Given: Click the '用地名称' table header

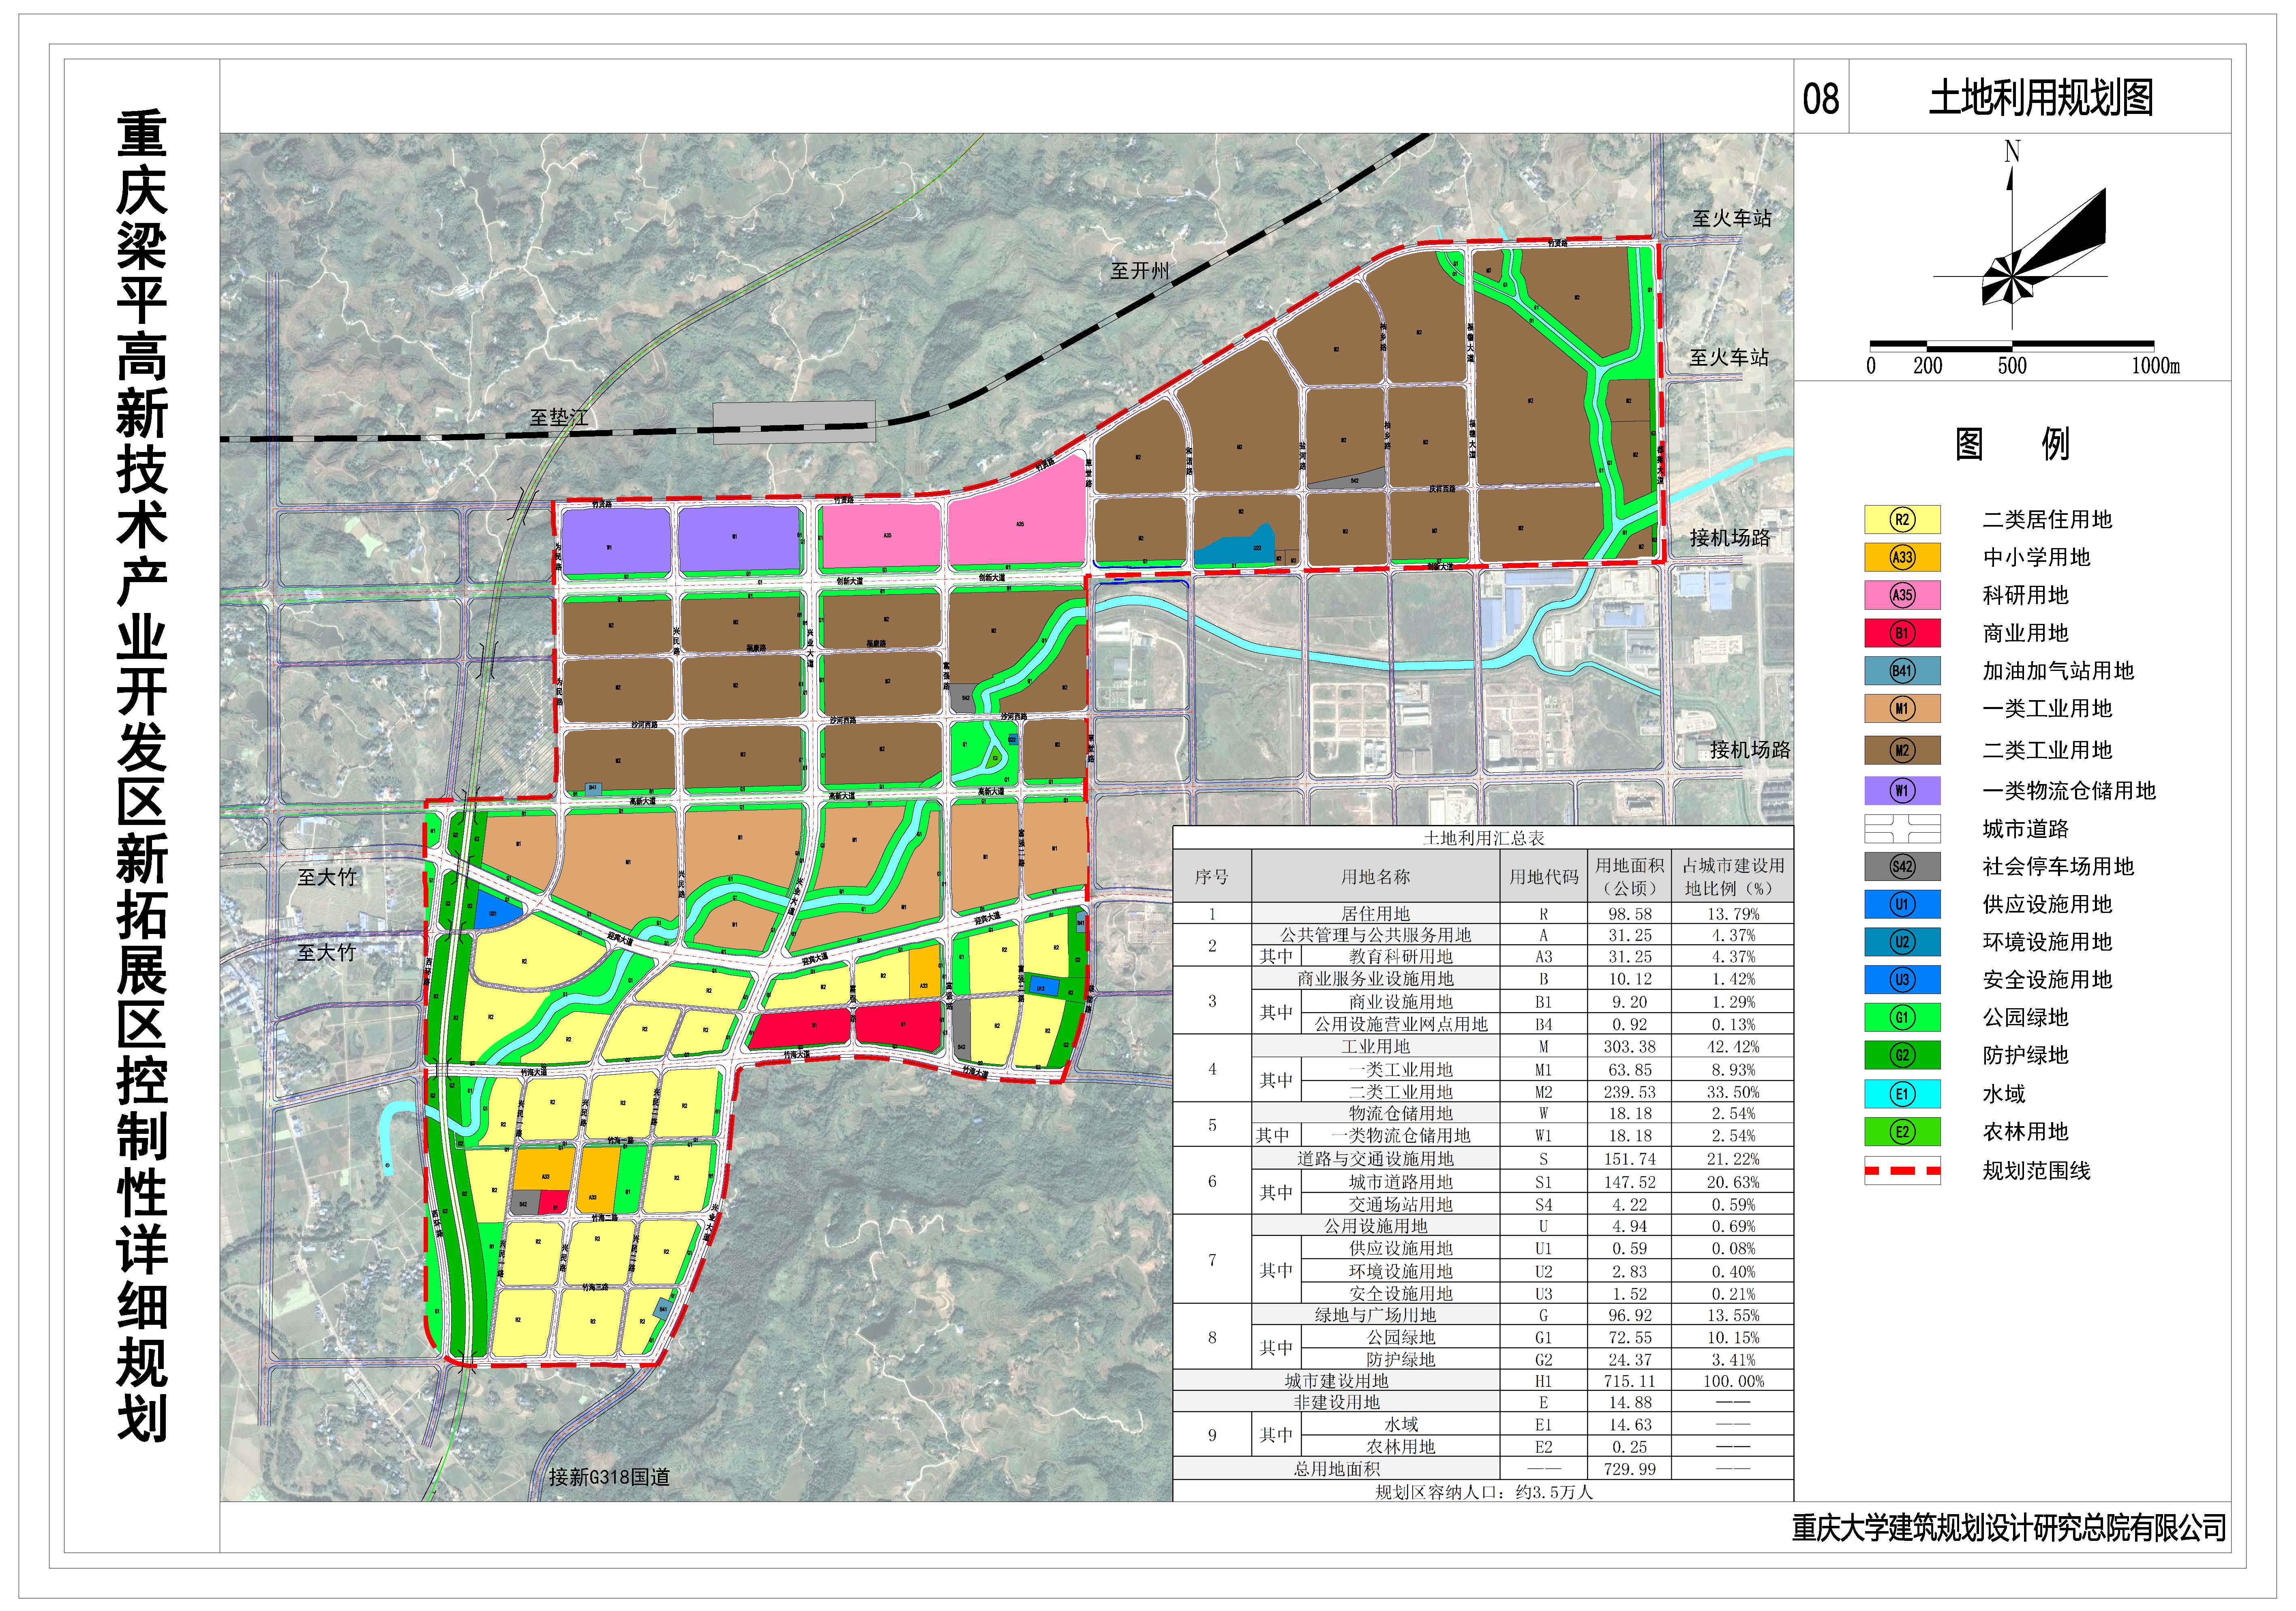Looking at the screenshot, I should pos(1375,876).
